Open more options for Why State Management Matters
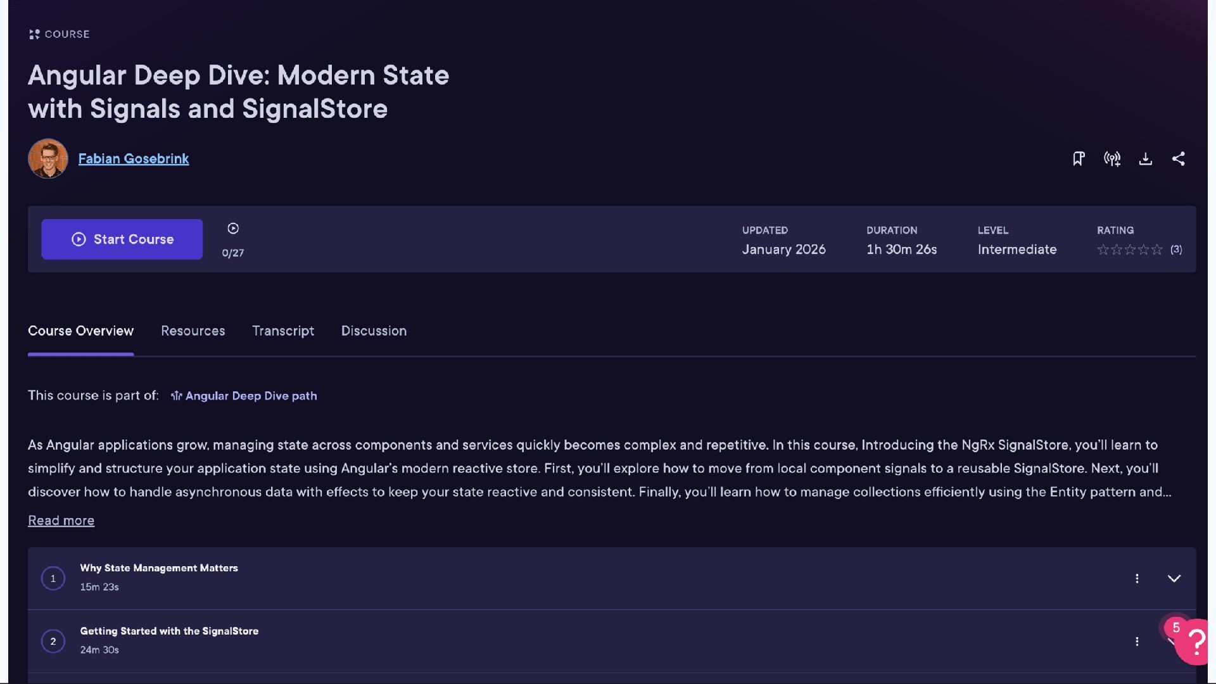This screenshot has height=684, width=1216. pyautogui.click(x=1137, y=578)
